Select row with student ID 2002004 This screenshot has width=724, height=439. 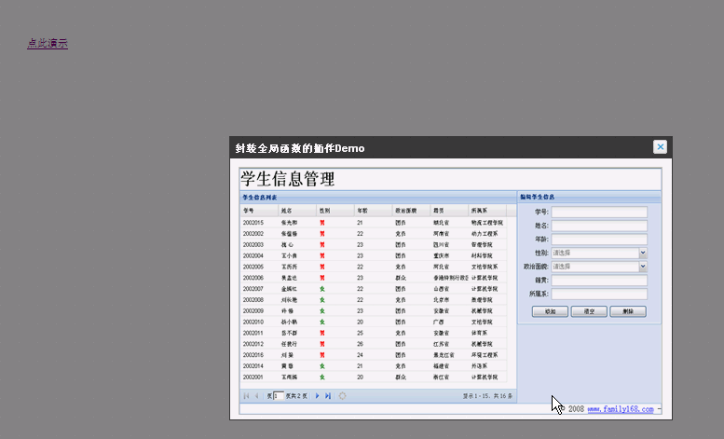point(374,256)
